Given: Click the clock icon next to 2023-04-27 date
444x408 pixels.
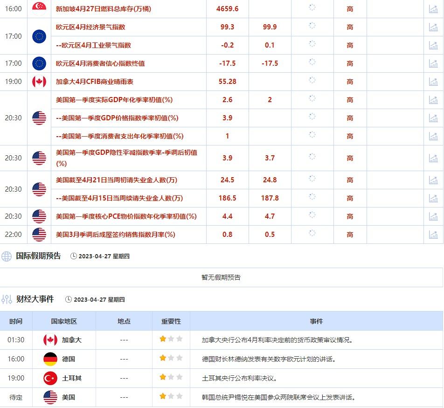Looking at the screenshot, I should (73, 256).
